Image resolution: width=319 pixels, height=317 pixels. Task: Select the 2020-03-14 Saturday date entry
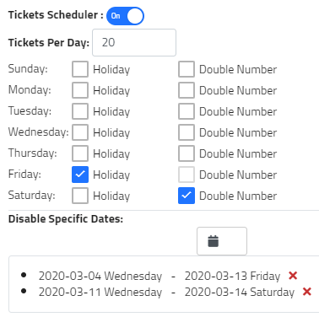[240, 293]
